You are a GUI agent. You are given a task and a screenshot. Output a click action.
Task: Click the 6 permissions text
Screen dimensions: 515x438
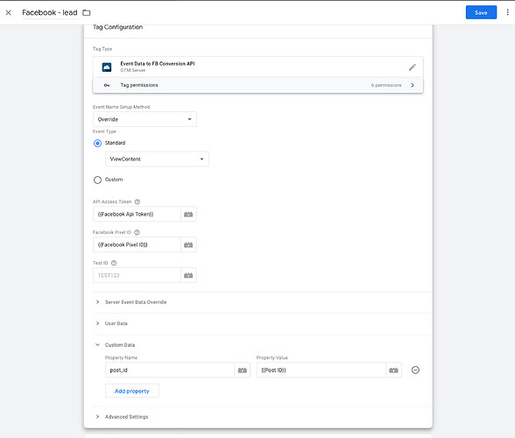pyautogui.click(x=386, y=85)
